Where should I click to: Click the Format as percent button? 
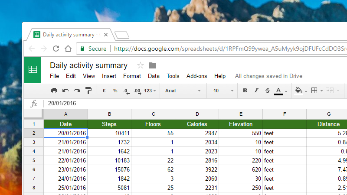[115, 91]
